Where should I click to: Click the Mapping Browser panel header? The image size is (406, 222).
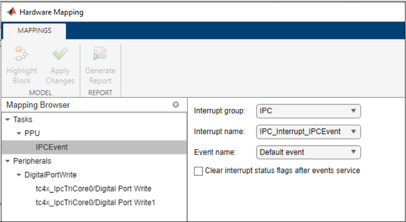38,105
